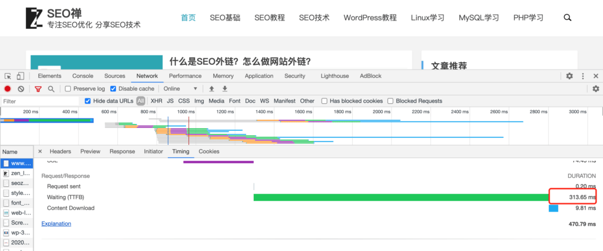
Task: Filter requests by CSS type
Action: click(184, 101)
